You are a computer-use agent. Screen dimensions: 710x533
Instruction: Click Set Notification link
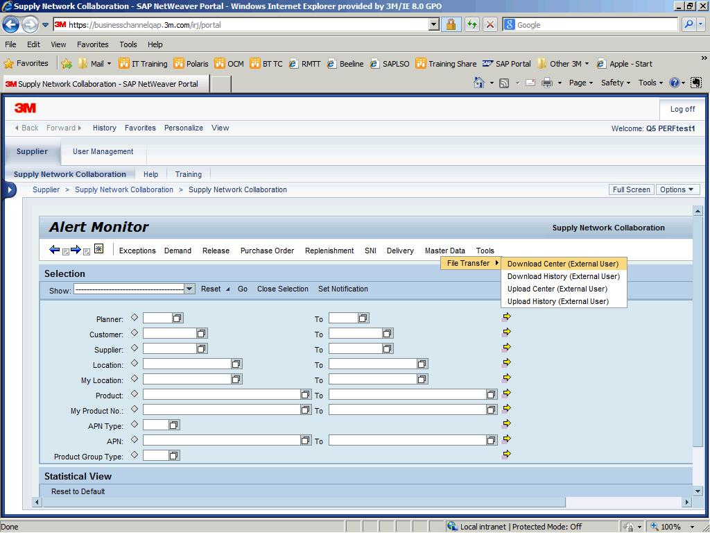click(343, 289)
